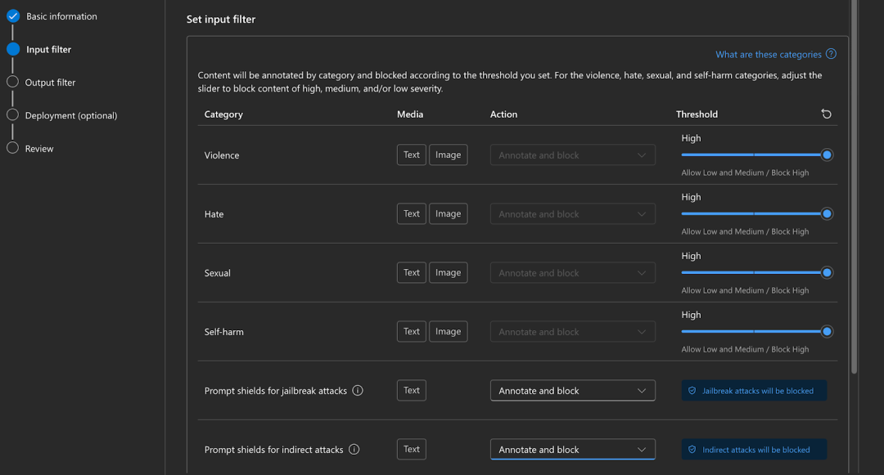This screenshot has height=475, width=884.
Task: Expand the Violence action dropdown
Action: pos(572,155)
